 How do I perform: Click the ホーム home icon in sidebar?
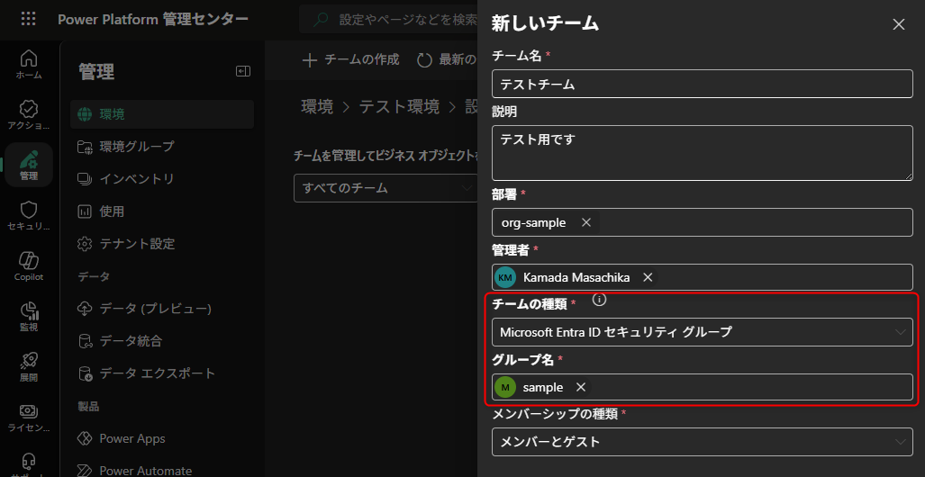(29, 63)
